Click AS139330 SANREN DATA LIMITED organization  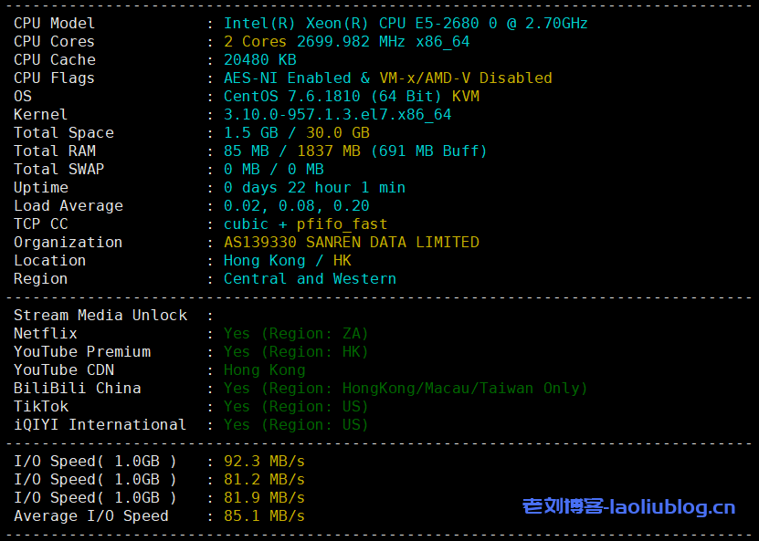(x=351, y=243)
